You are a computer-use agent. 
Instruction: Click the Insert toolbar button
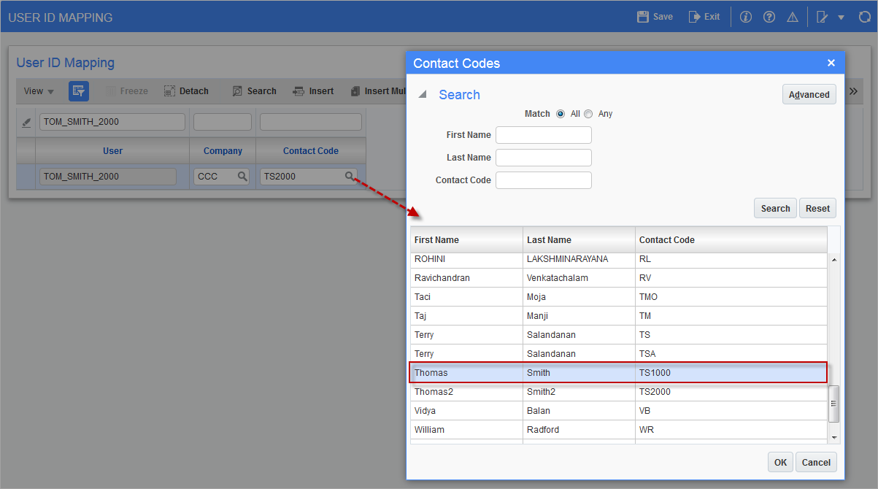(313, 91)
